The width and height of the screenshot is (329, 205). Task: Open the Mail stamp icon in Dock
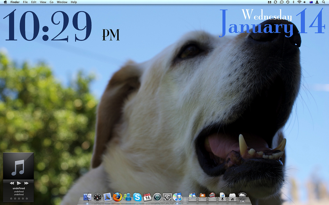(x=107, y=197)
